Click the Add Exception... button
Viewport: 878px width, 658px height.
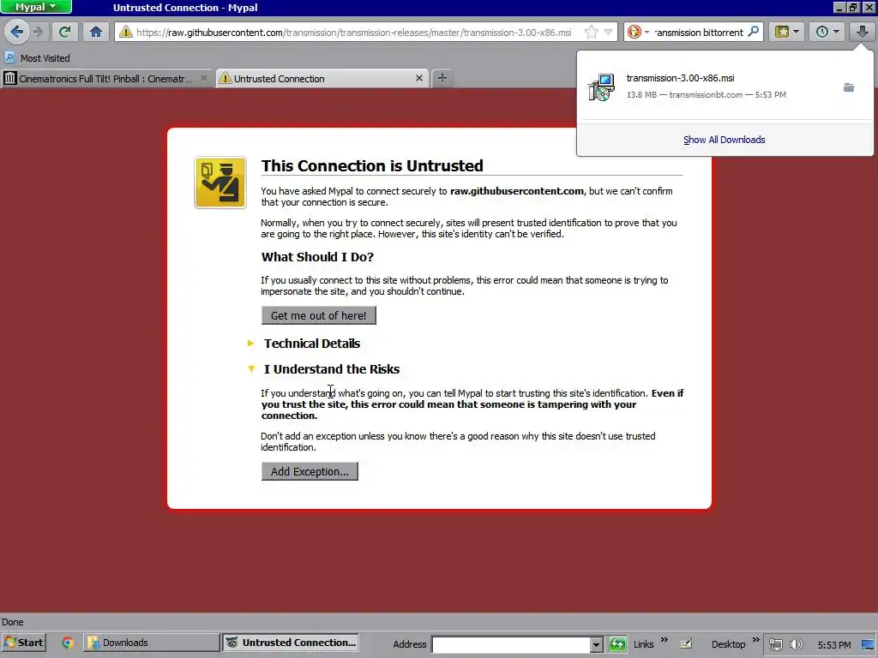[x=310, y=472]
